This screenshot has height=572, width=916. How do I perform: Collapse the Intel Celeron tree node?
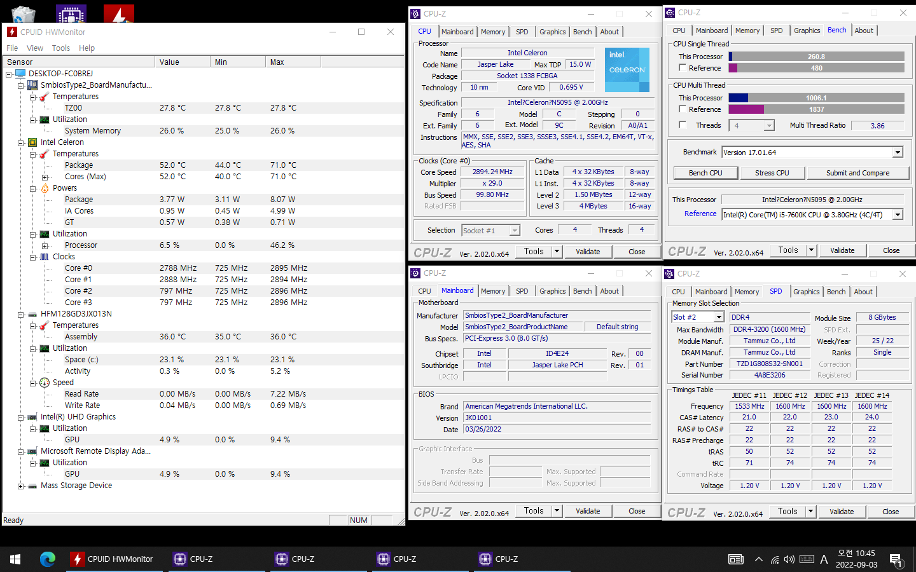tap(21, 142)
